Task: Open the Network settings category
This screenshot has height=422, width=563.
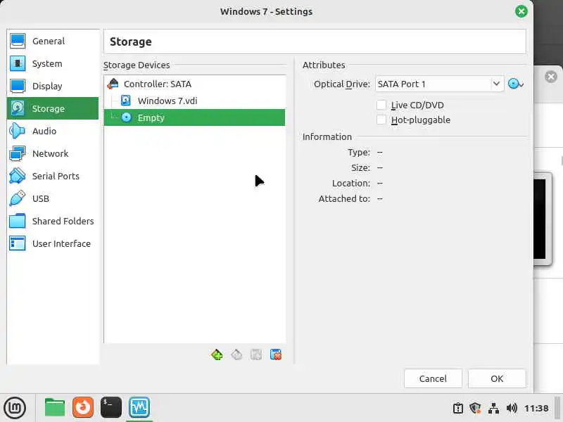Action: coord(52,153)
